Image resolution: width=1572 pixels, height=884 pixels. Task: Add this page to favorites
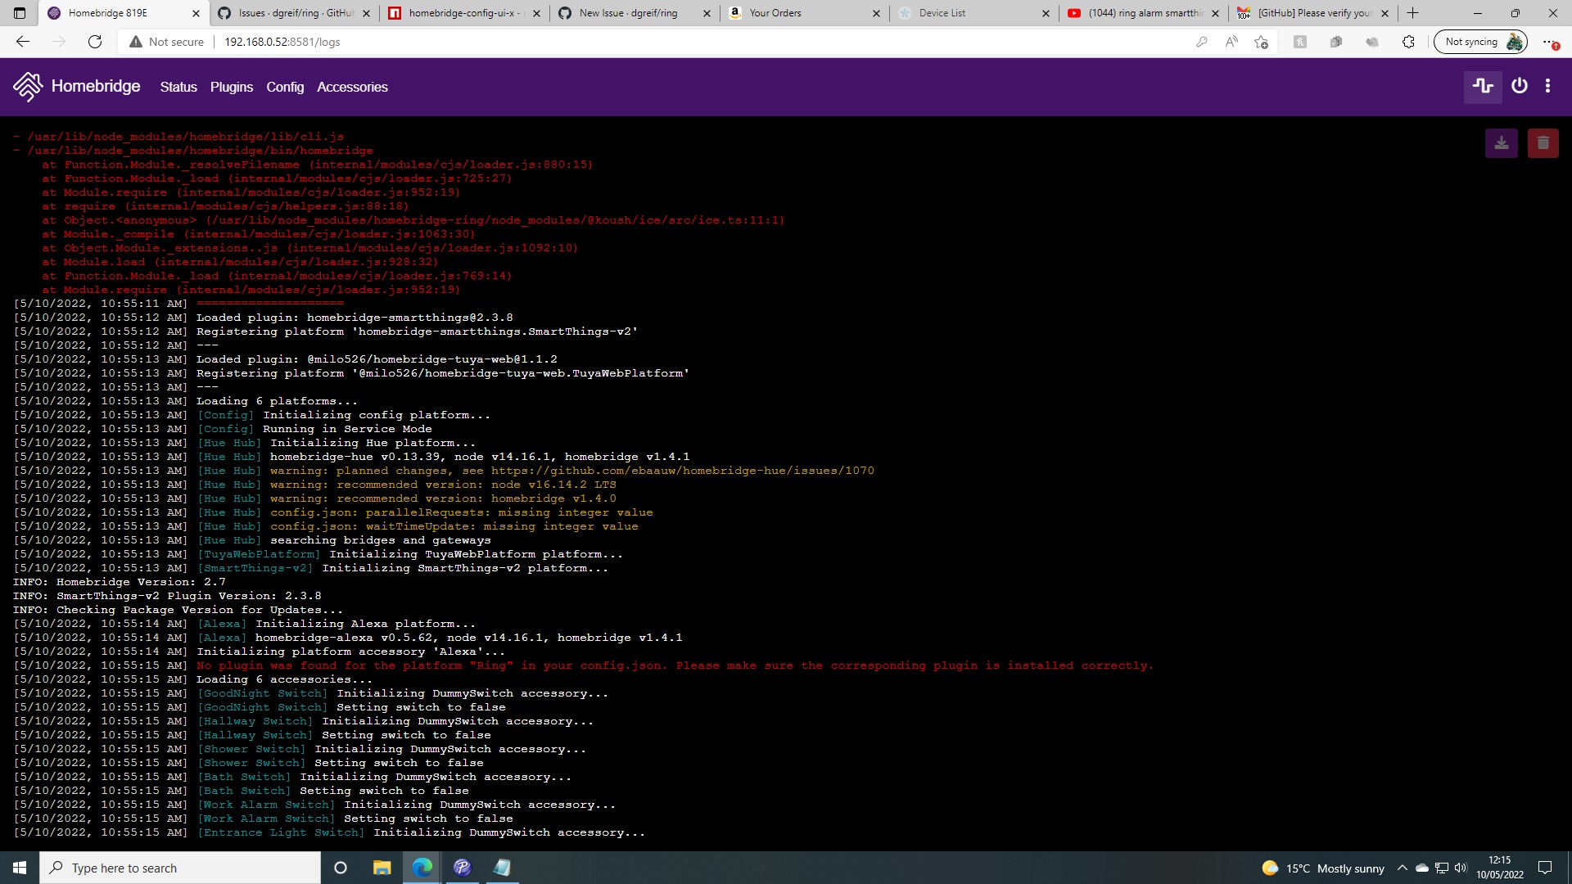tap(1261, 42)
